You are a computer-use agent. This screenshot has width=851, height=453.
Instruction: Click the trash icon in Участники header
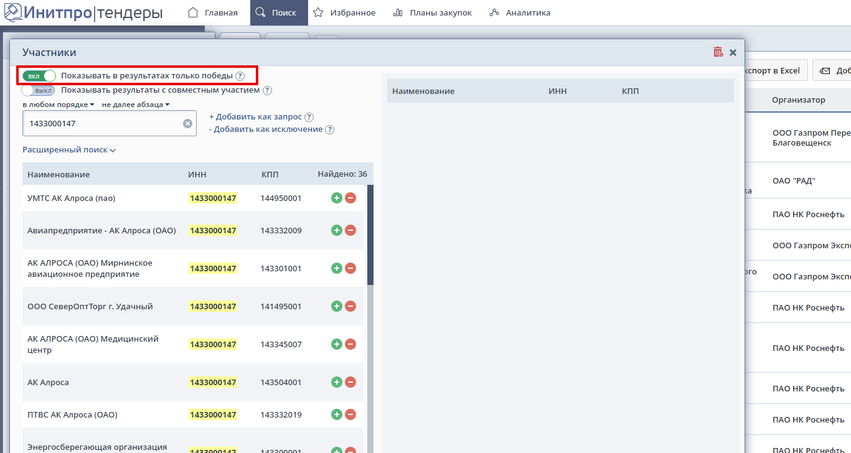(718, 52)
